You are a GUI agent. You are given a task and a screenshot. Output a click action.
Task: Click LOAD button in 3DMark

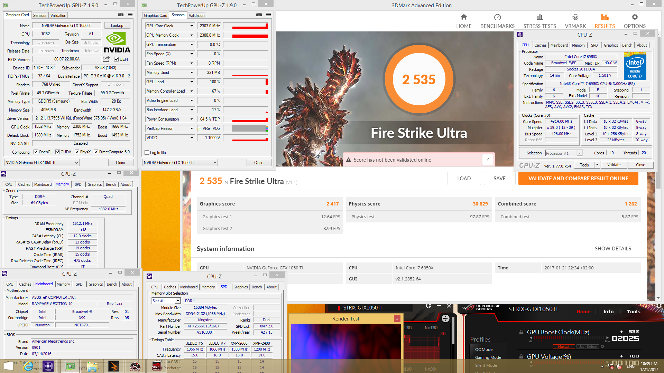click(464, 179)
